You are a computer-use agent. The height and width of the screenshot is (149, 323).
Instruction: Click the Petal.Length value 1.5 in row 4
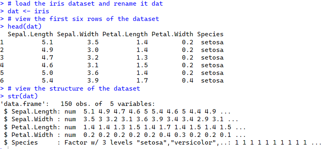coord(142,65)
